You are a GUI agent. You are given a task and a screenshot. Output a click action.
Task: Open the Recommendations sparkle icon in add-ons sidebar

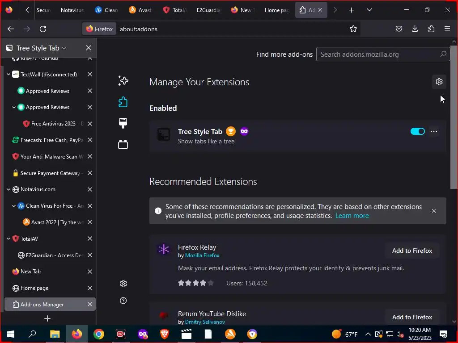pos(123,81)
